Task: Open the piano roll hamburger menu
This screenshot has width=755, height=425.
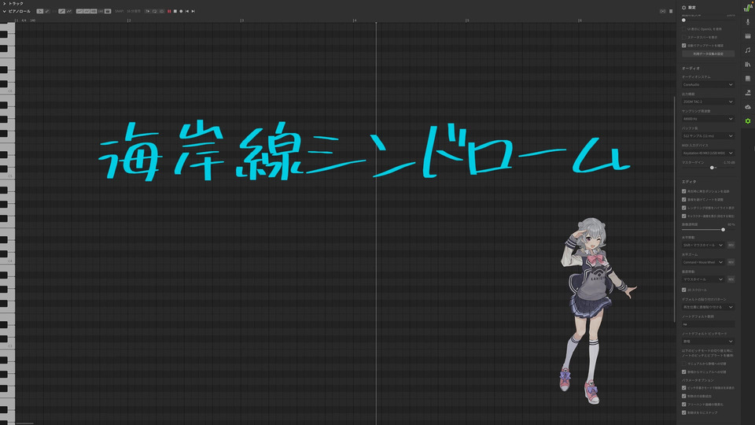Action: pos(671,11)
